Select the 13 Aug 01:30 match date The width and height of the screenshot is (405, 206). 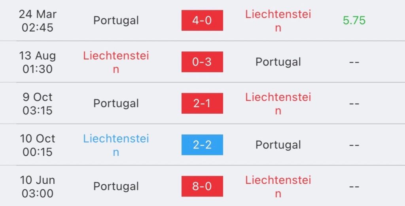(38, 62)
